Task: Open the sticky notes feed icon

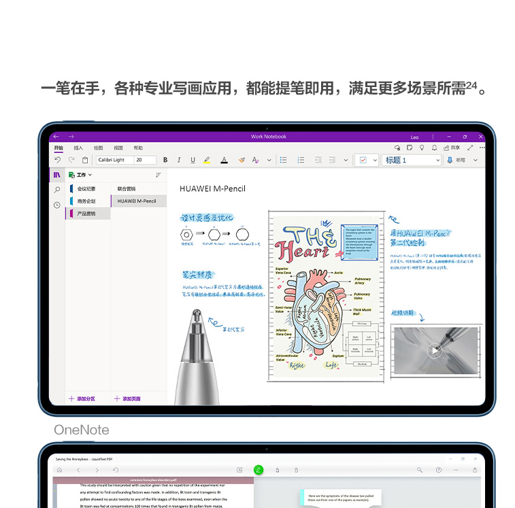Action: (410, 148)
